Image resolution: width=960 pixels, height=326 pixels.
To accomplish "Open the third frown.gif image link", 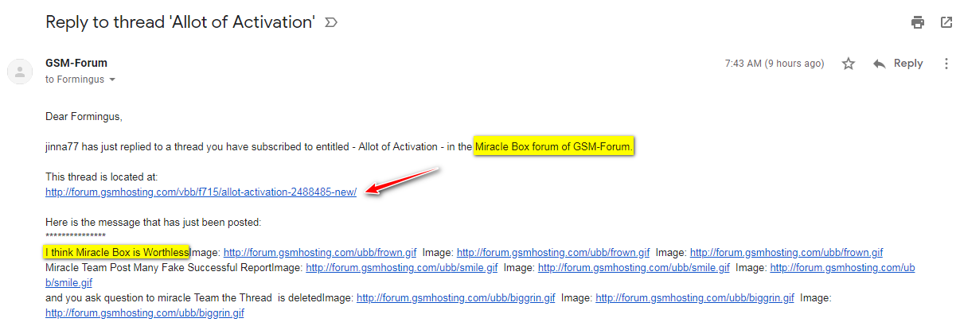I will click(x=786, y=252).
